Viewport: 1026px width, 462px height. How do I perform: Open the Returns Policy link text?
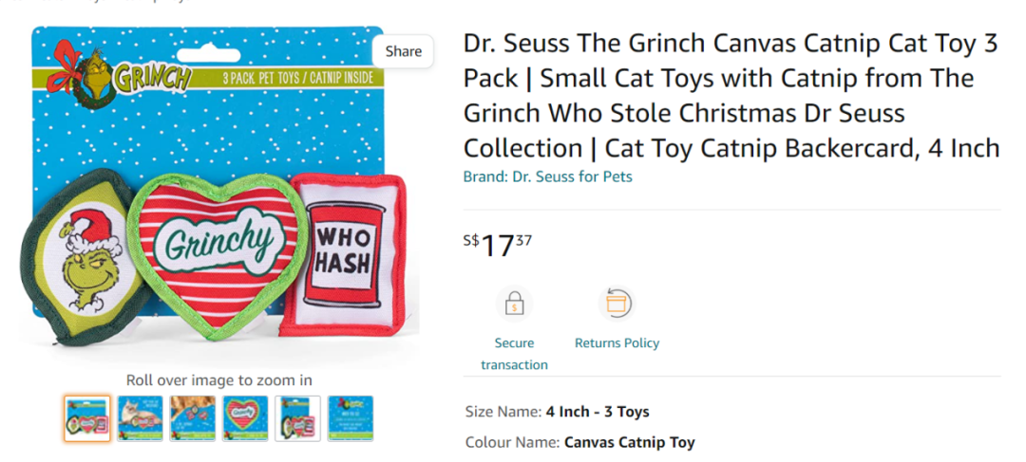617,343
